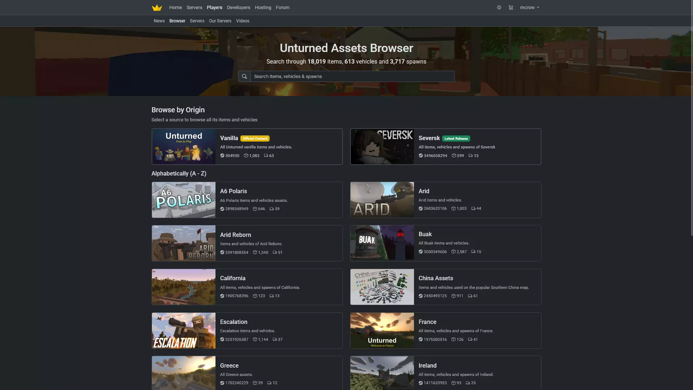Click the Official Content badge
The image size is (693, 390).
point(255,139)
